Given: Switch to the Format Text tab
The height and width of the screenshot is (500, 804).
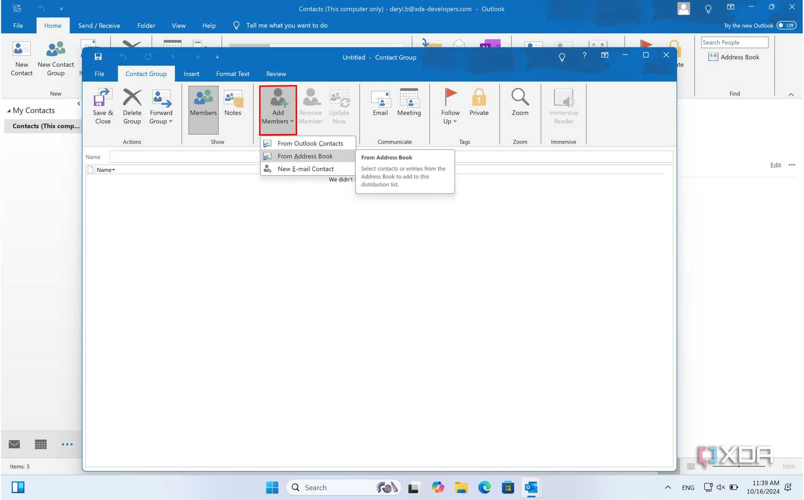Looking at the screenshot, I should (x=232, y=74).
